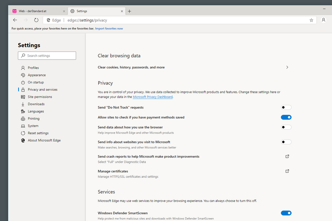Open a new tab with plus button
The image size is (332, 221).
coord(129,11)
